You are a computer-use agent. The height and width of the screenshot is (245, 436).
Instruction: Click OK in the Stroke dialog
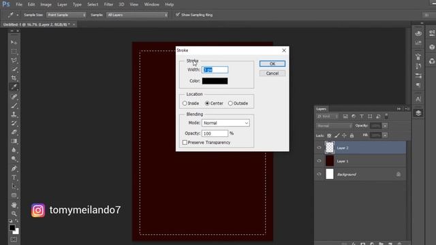tap(272, 63)
